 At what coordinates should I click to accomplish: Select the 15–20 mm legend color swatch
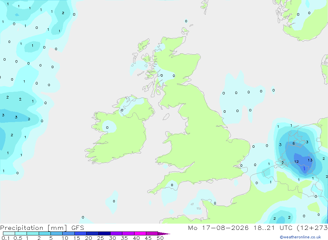coord(81,233)
